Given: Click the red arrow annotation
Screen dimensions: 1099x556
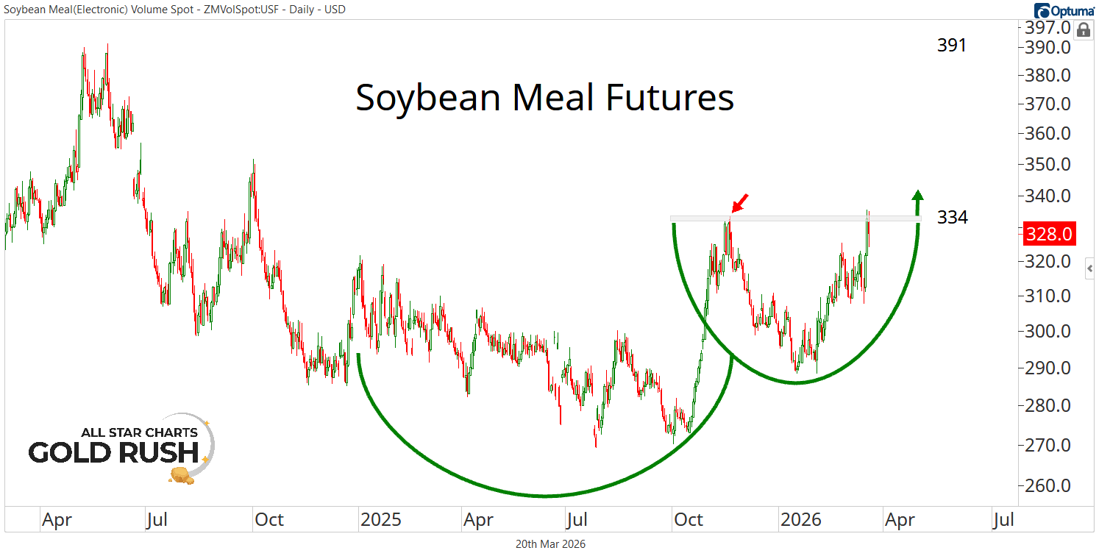Looking at the screenshot, I should 740,202.
